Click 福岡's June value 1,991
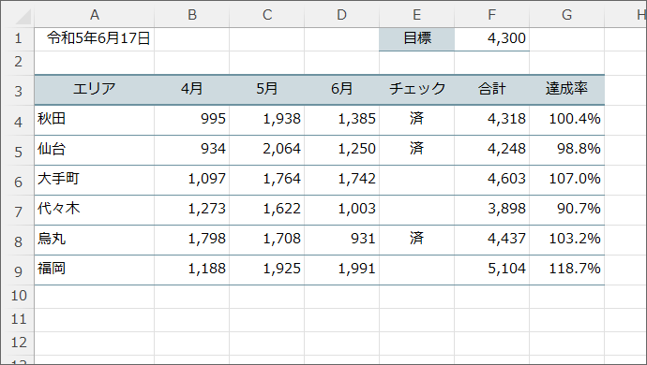Screen dimensions: 647x365 (341, 270)
